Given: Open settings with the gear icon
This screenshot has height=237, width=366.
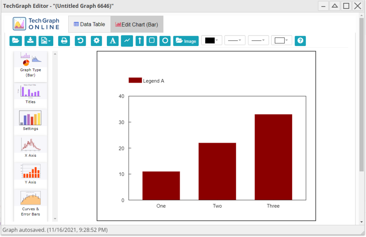Looking at the screenshot, I should [97, 41].
